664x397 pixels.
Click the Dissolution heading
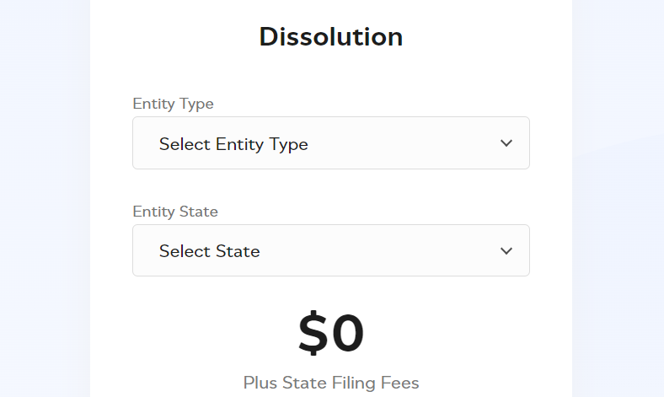[x=330, y=37]
